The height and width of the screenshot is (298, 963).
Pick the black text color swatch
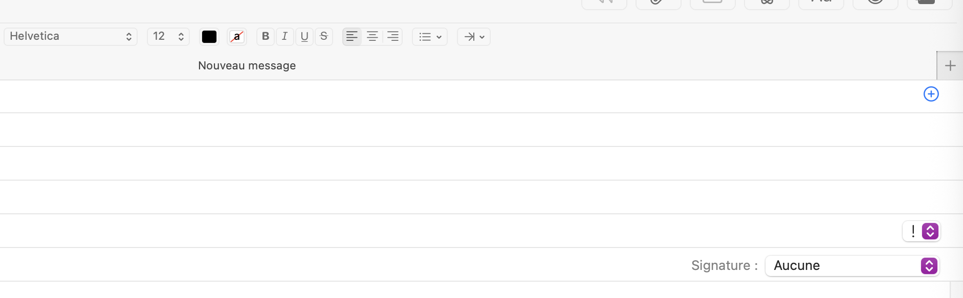point(209,37)
